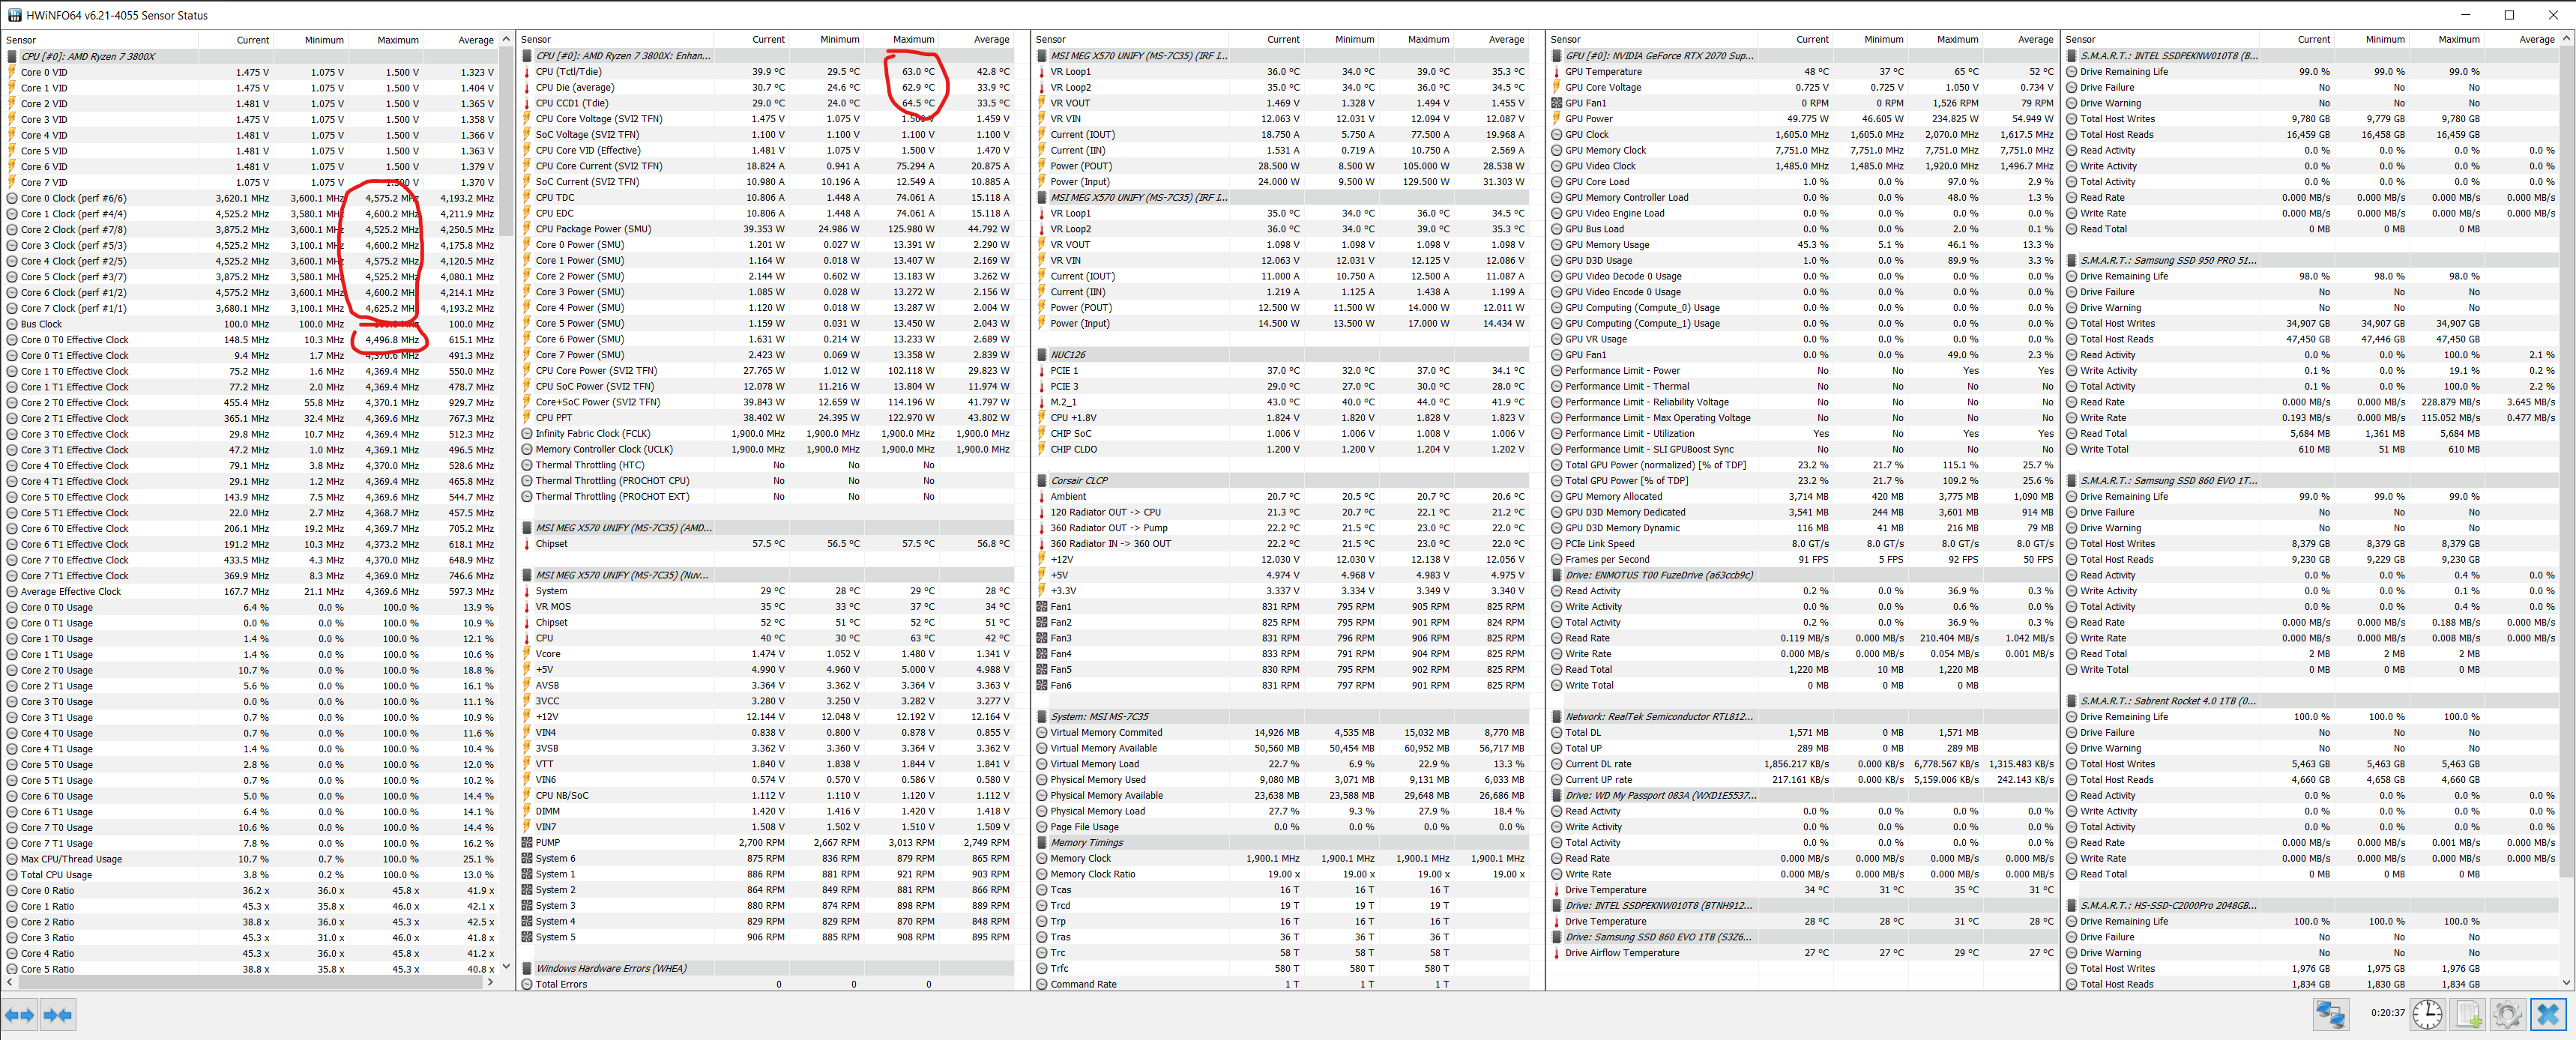Click the CPU (Tctl/Tdie) sensor row
Viewport: 2576px width, 1040px height.
click(x=568, y=72)
